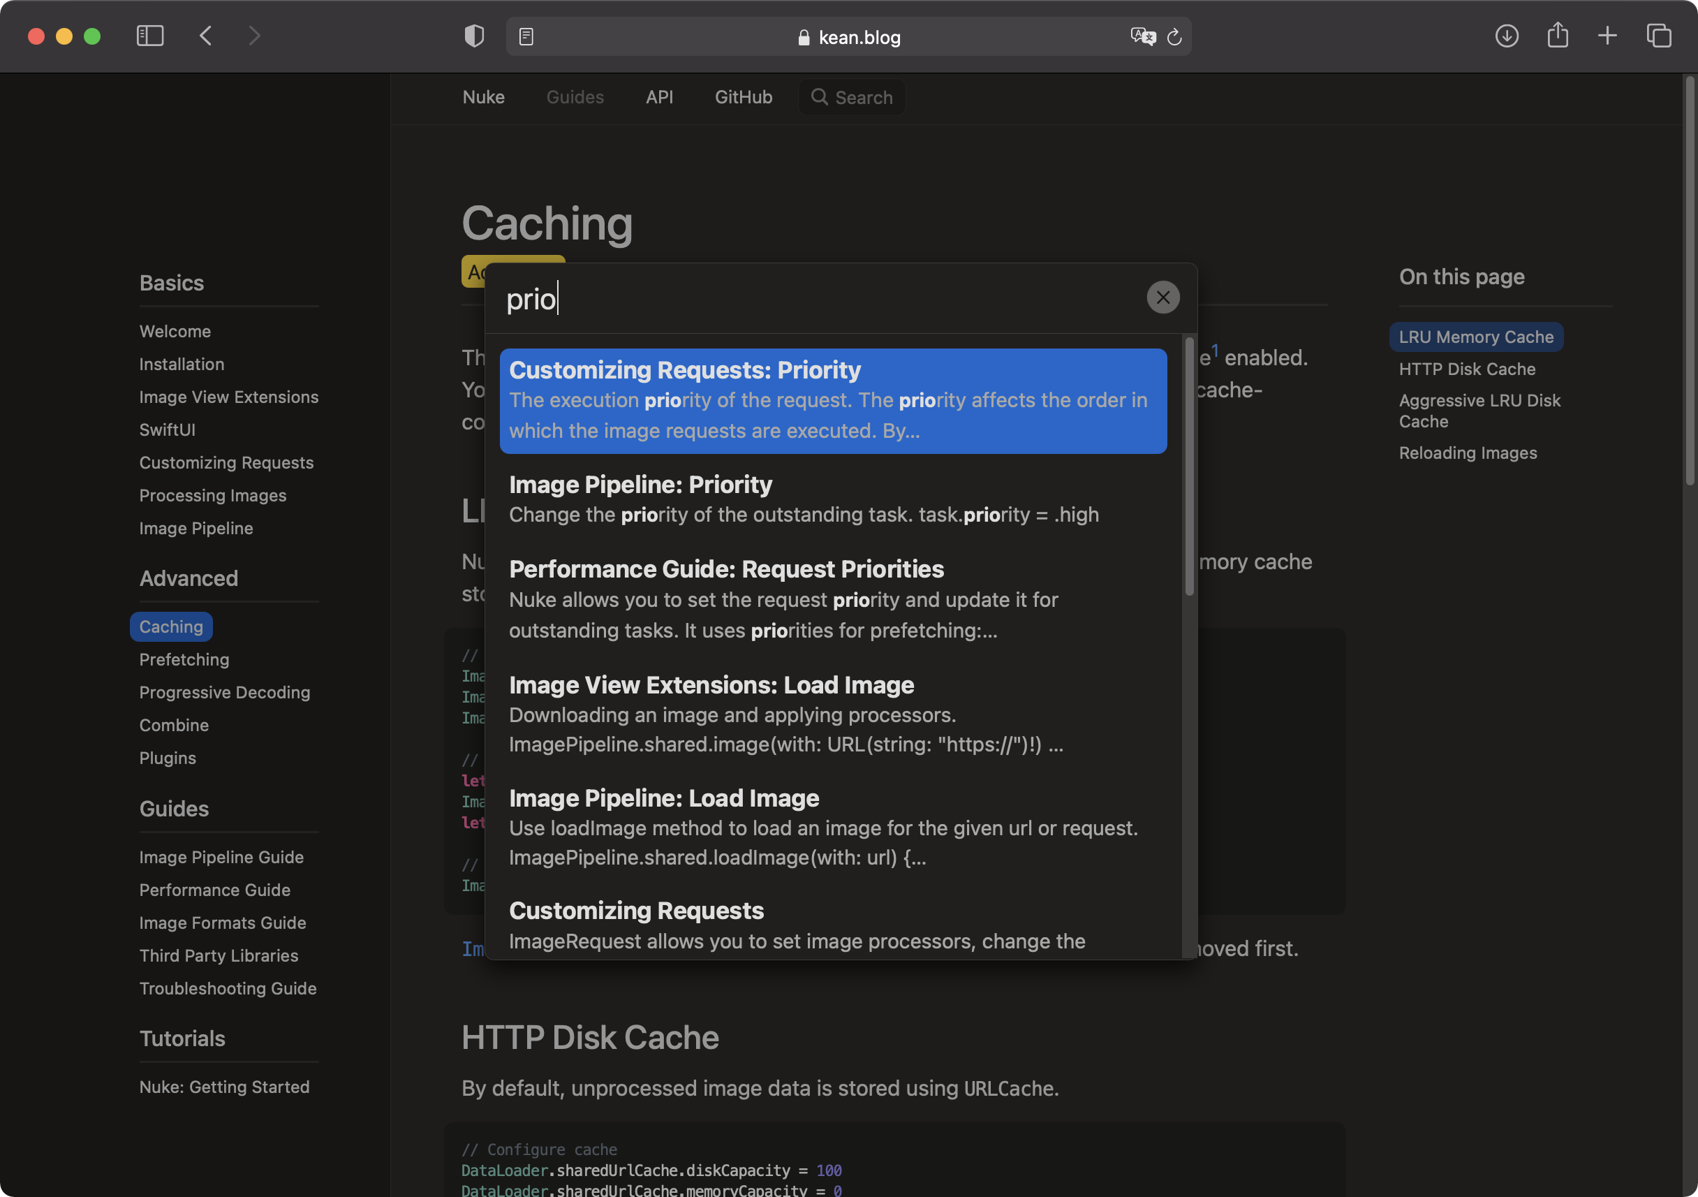Click the sidebar toggle icon
Screen dimensions: 1698x1197
150,36
